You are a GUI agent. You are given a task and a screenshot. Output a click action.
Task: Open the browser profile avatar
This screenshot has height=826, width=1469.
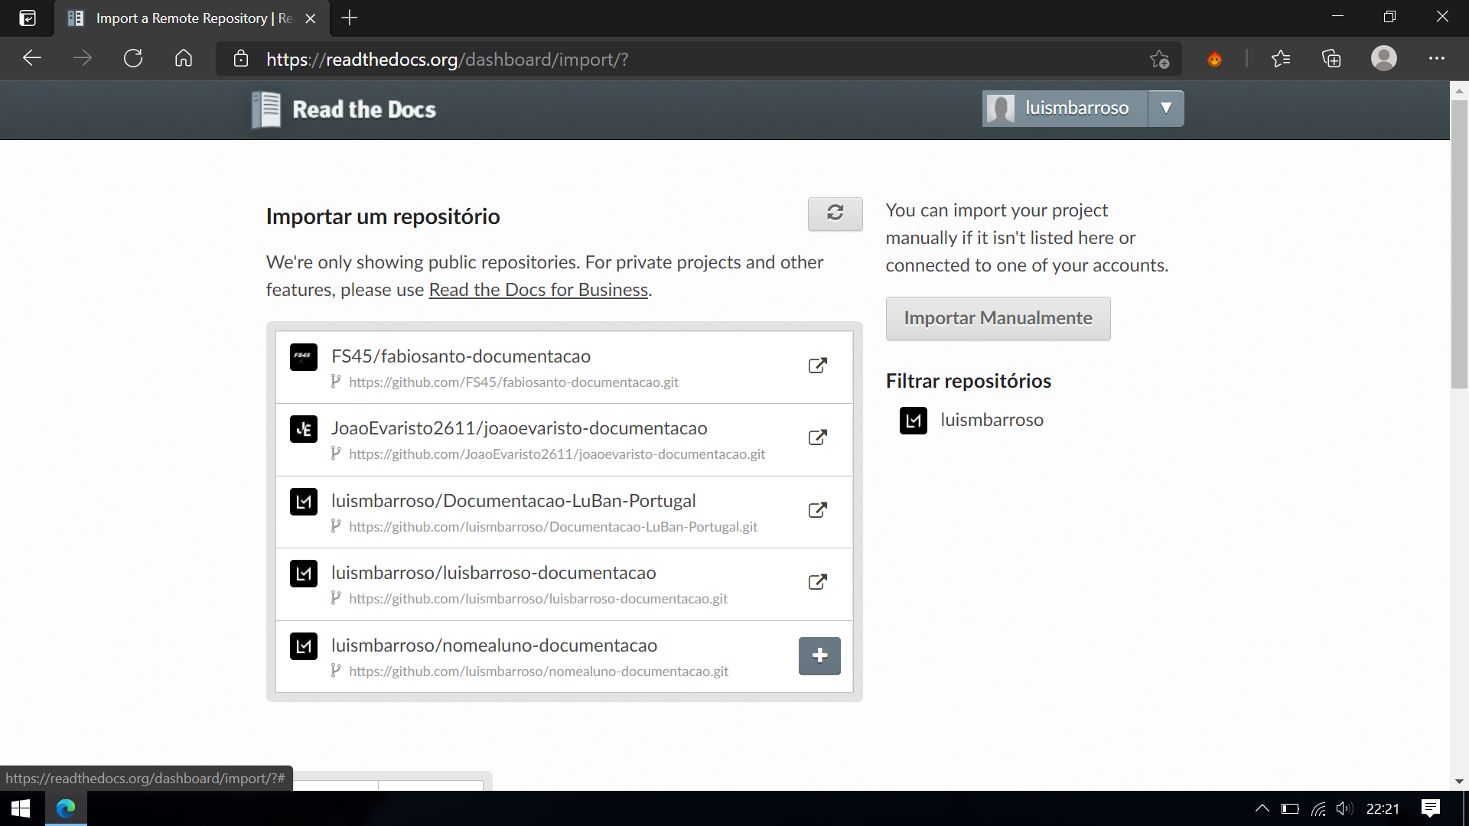point(1383,59)
